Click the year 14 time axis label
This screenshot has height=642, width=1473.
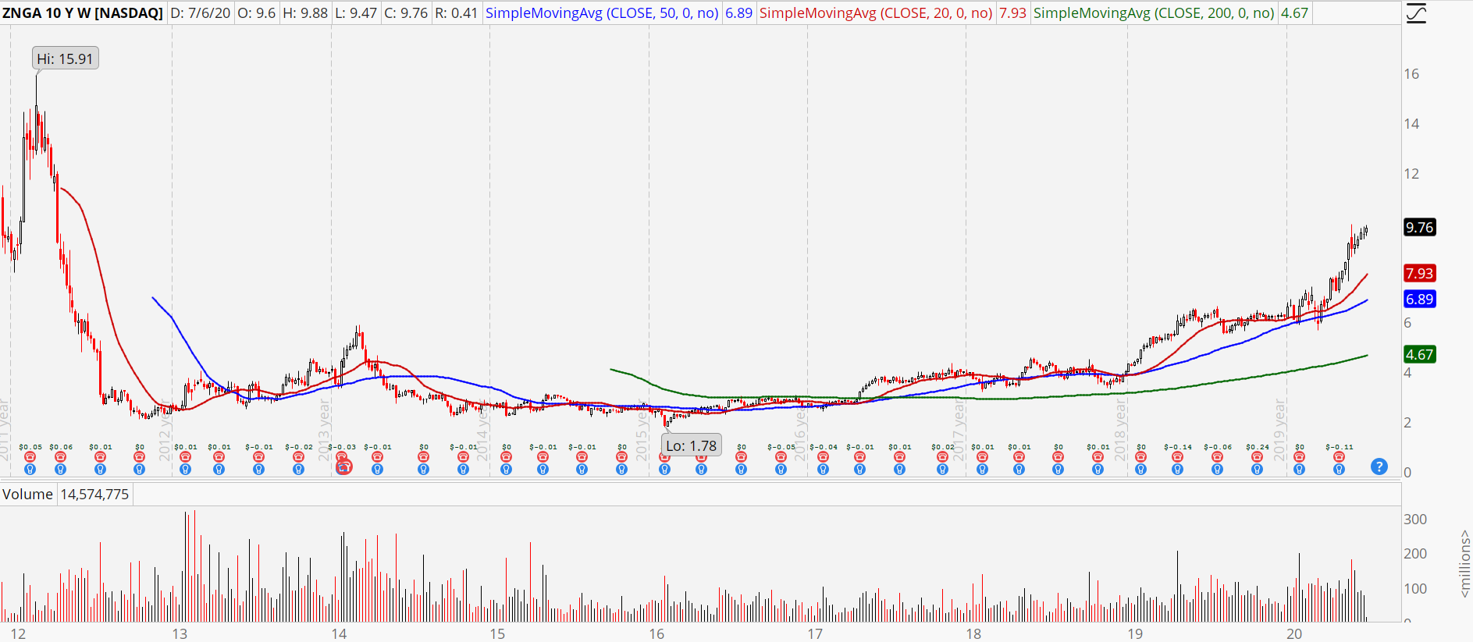click(339, 633)
